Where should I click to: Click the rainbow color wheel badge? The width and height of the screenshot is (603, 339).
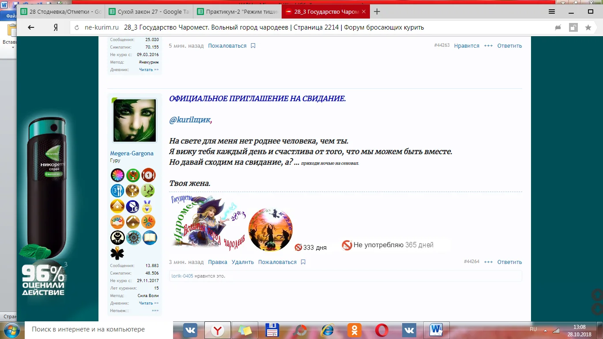(117, 175)
